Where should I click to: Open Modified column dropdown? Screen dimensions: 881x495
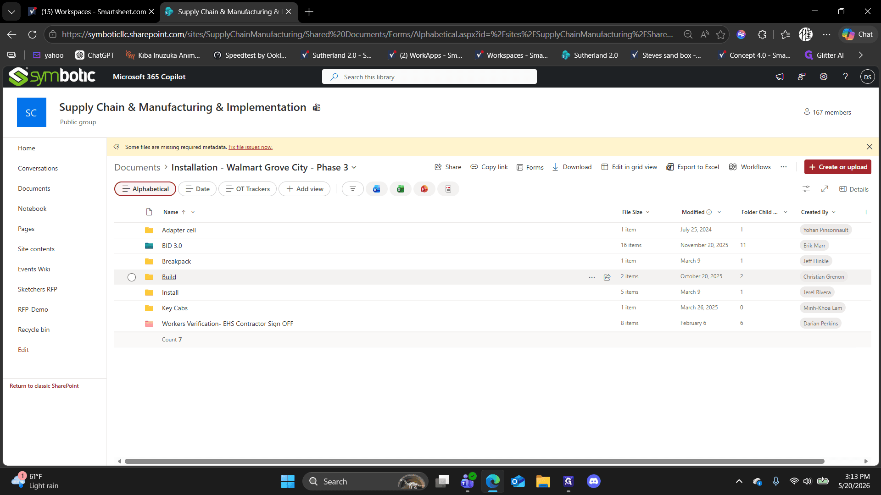719,212
